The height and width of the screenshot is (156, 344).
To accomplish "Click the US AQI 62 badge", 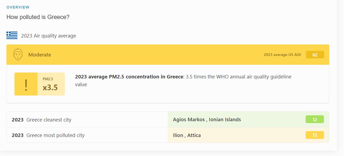I will point(315,55).
